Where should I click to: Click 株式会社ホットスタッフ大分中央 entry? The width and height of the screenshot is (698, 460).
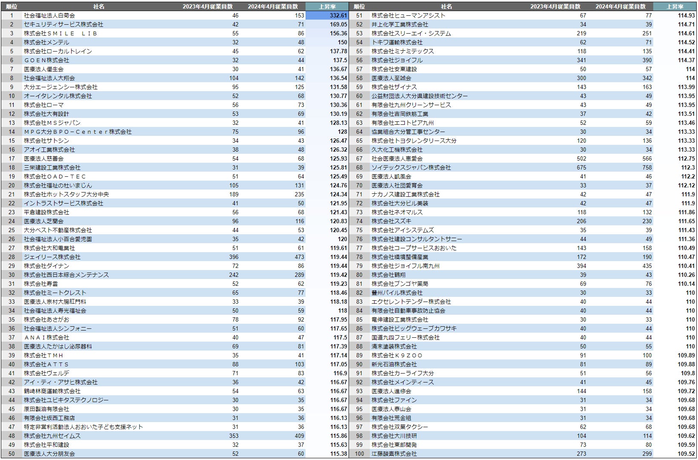tap(66, 194)
